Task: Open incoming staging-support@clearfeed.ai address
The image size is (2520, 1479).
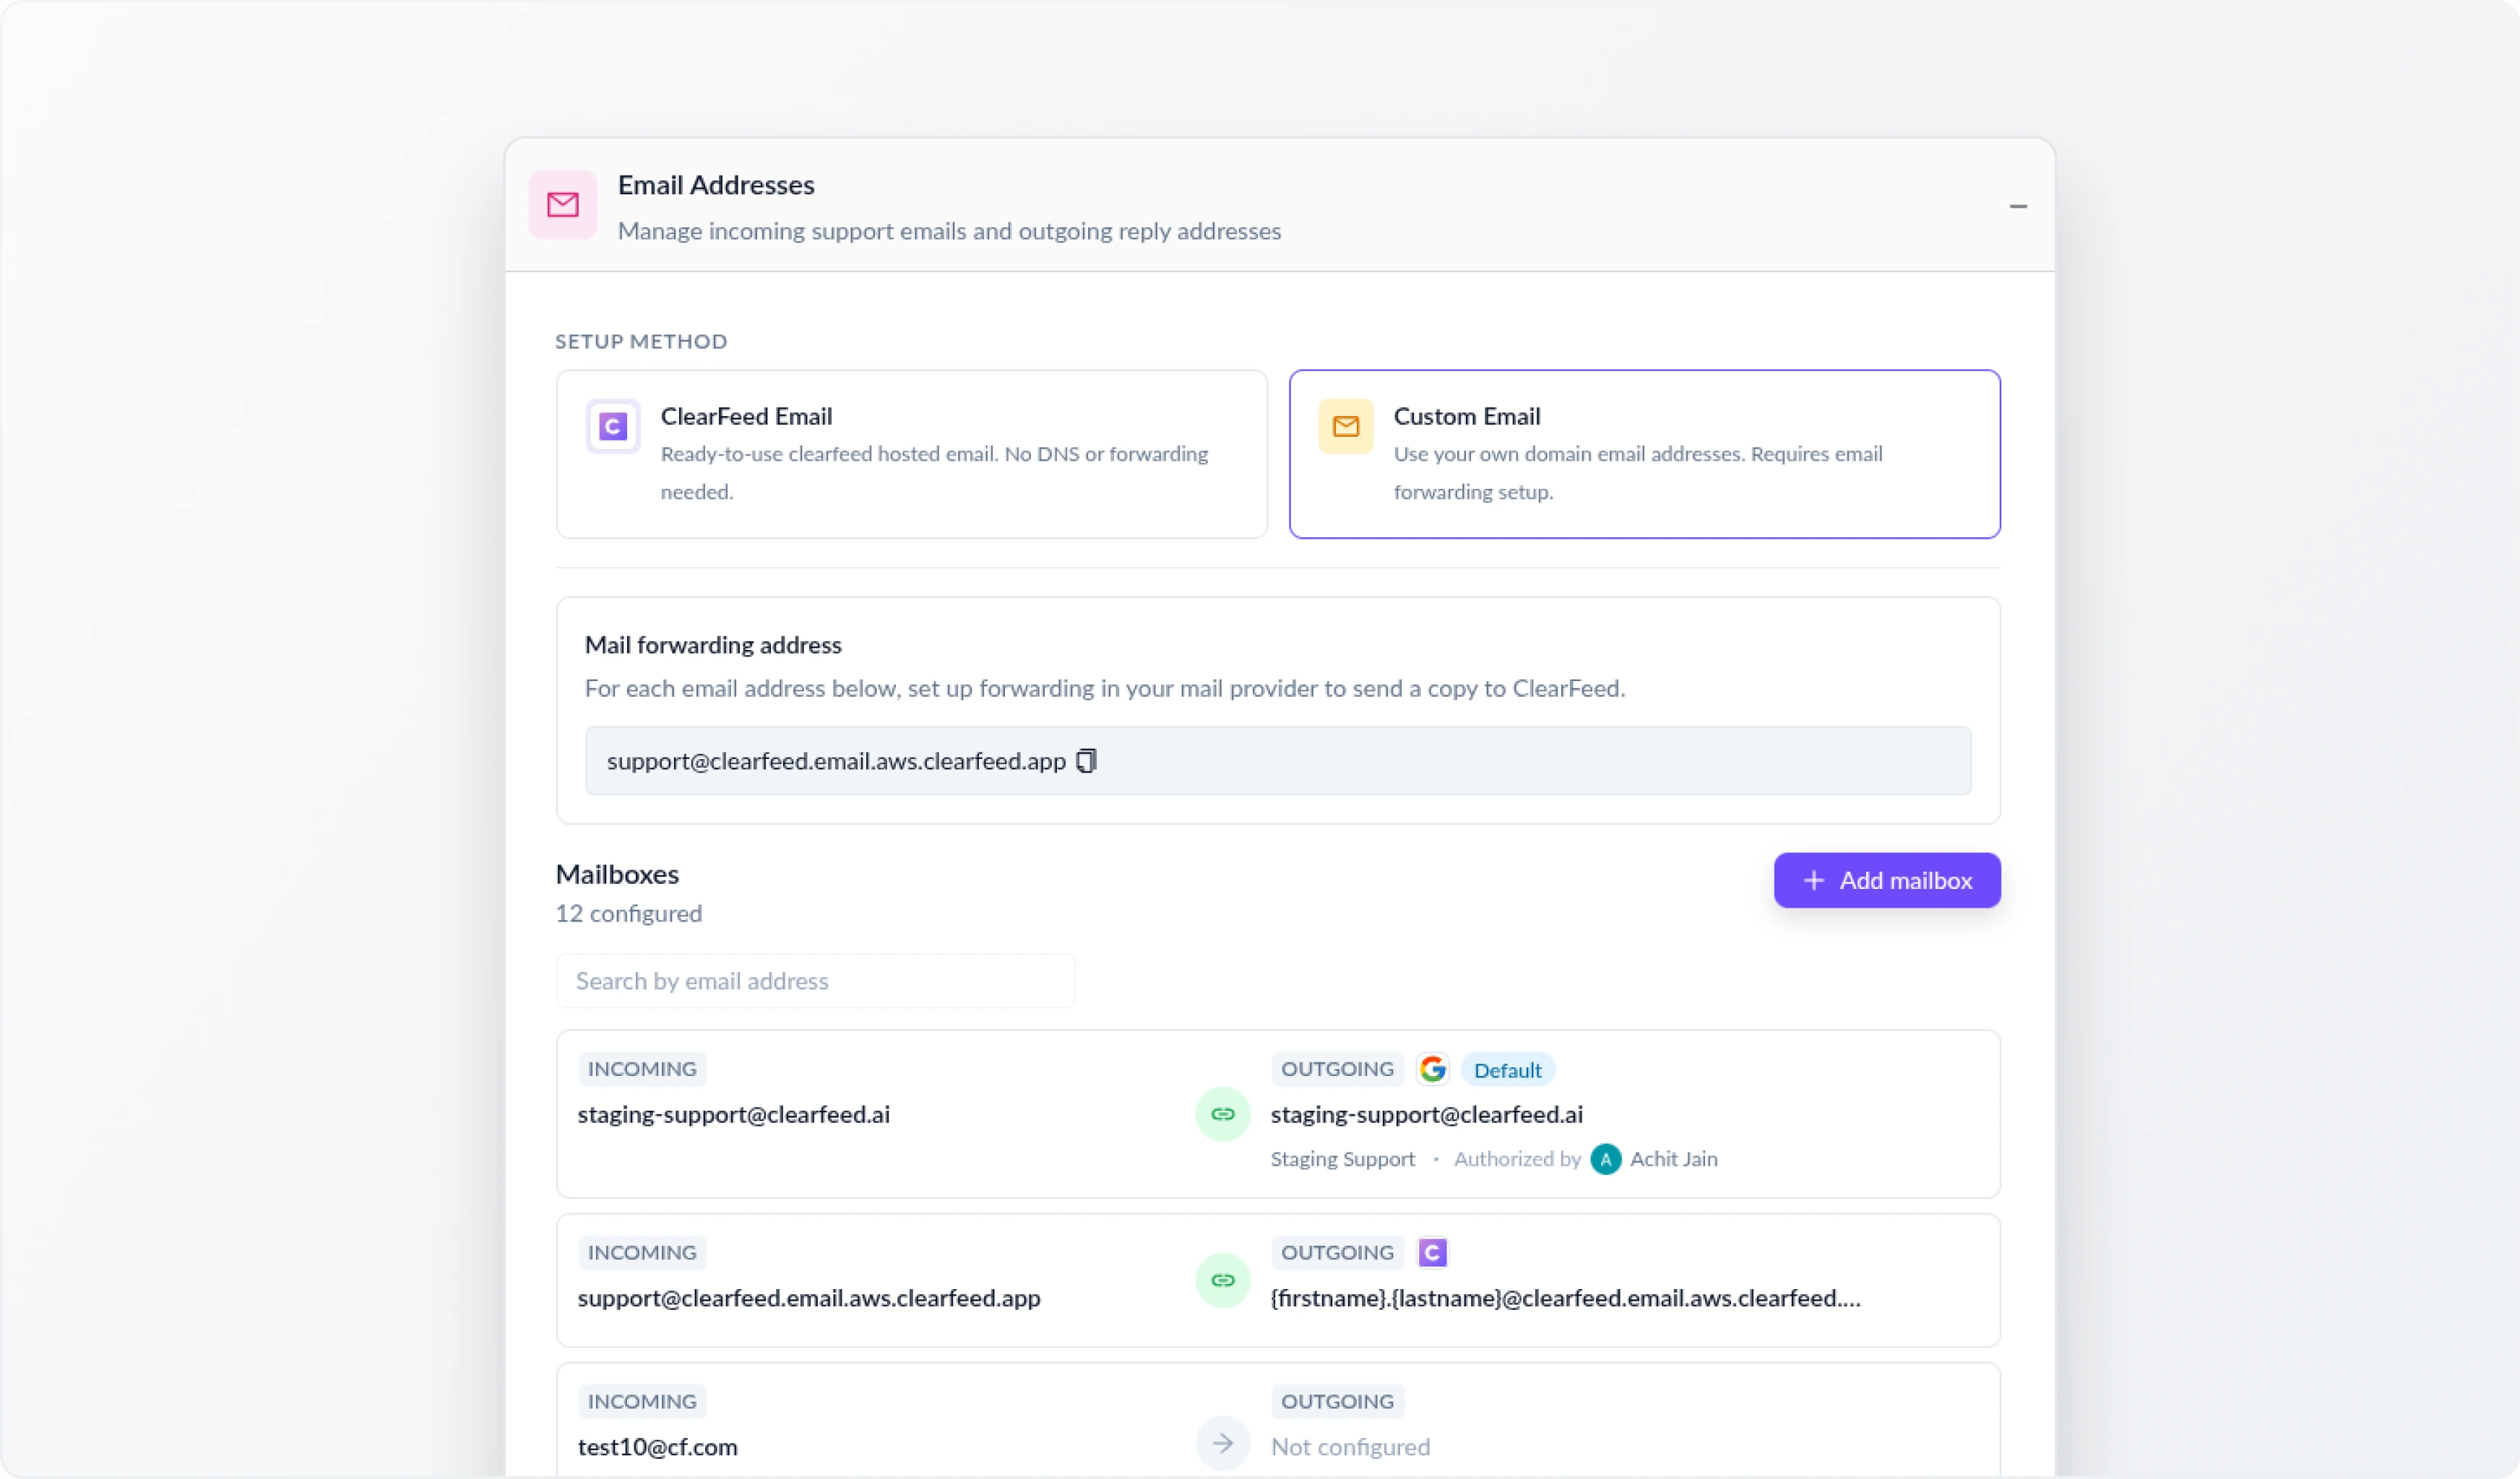Action: click(733, 1114)
